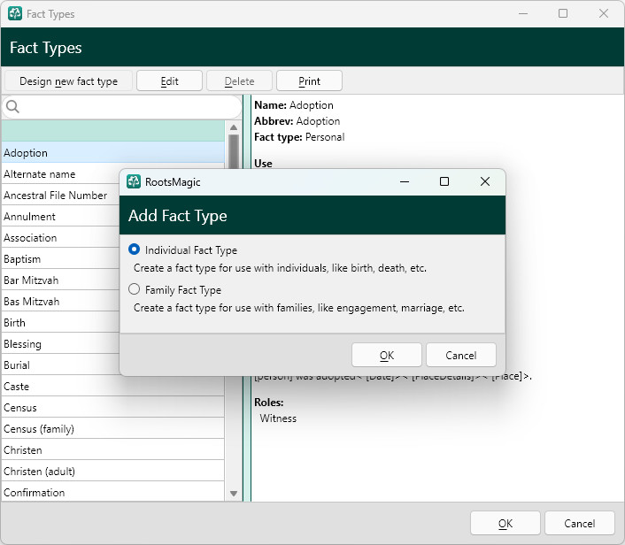The height and width of the screenshot is (545, 625).
Task: Click the scroll down arrow of fact list
Action: click(234, 494)
